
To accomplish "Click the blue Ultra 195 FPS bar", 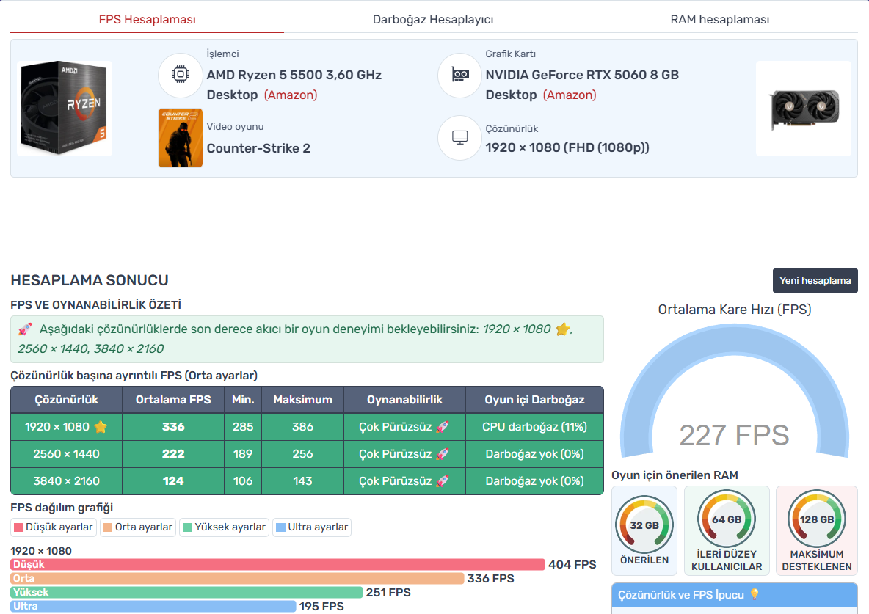I will coord(153,606).
